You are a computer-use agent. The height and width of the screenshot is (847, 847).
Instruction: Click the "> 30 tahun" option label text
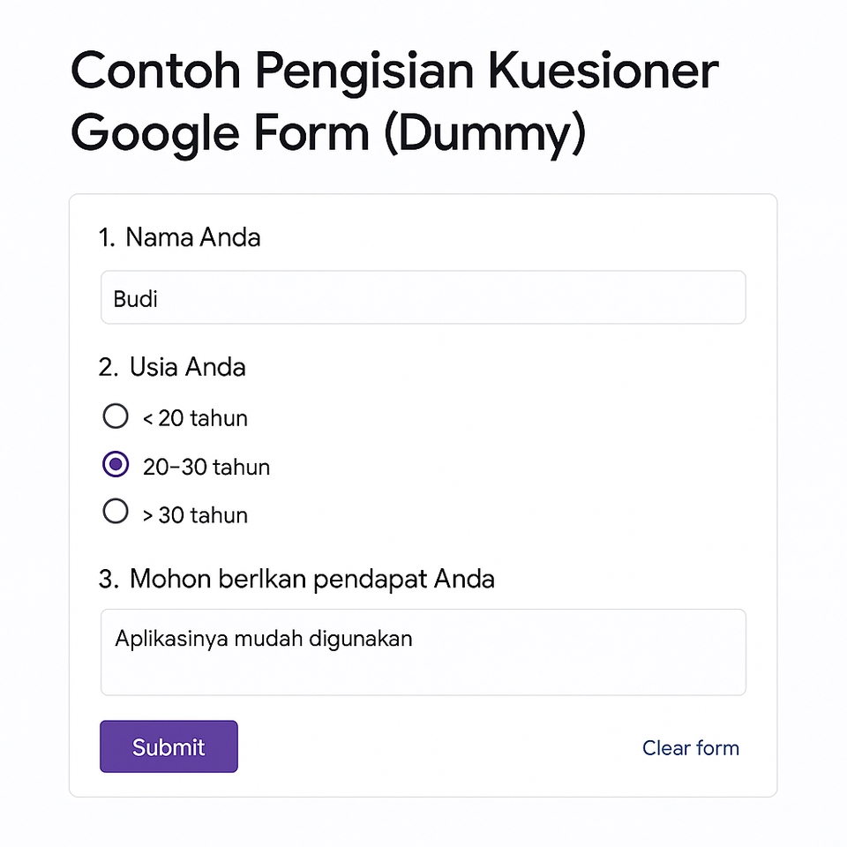(x=195, y=515)
